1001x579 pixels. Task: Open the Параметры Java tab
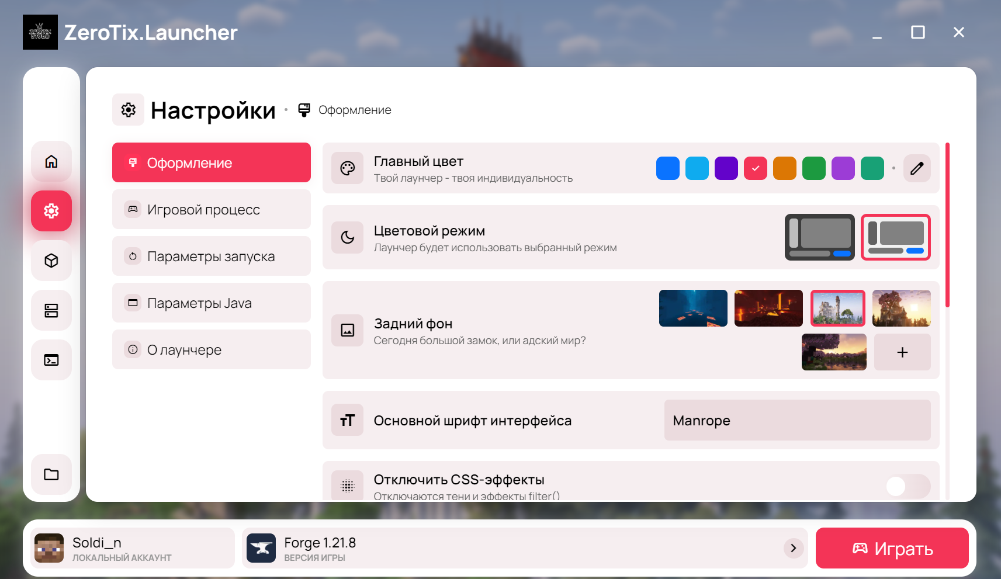click(x=211, y=303)
